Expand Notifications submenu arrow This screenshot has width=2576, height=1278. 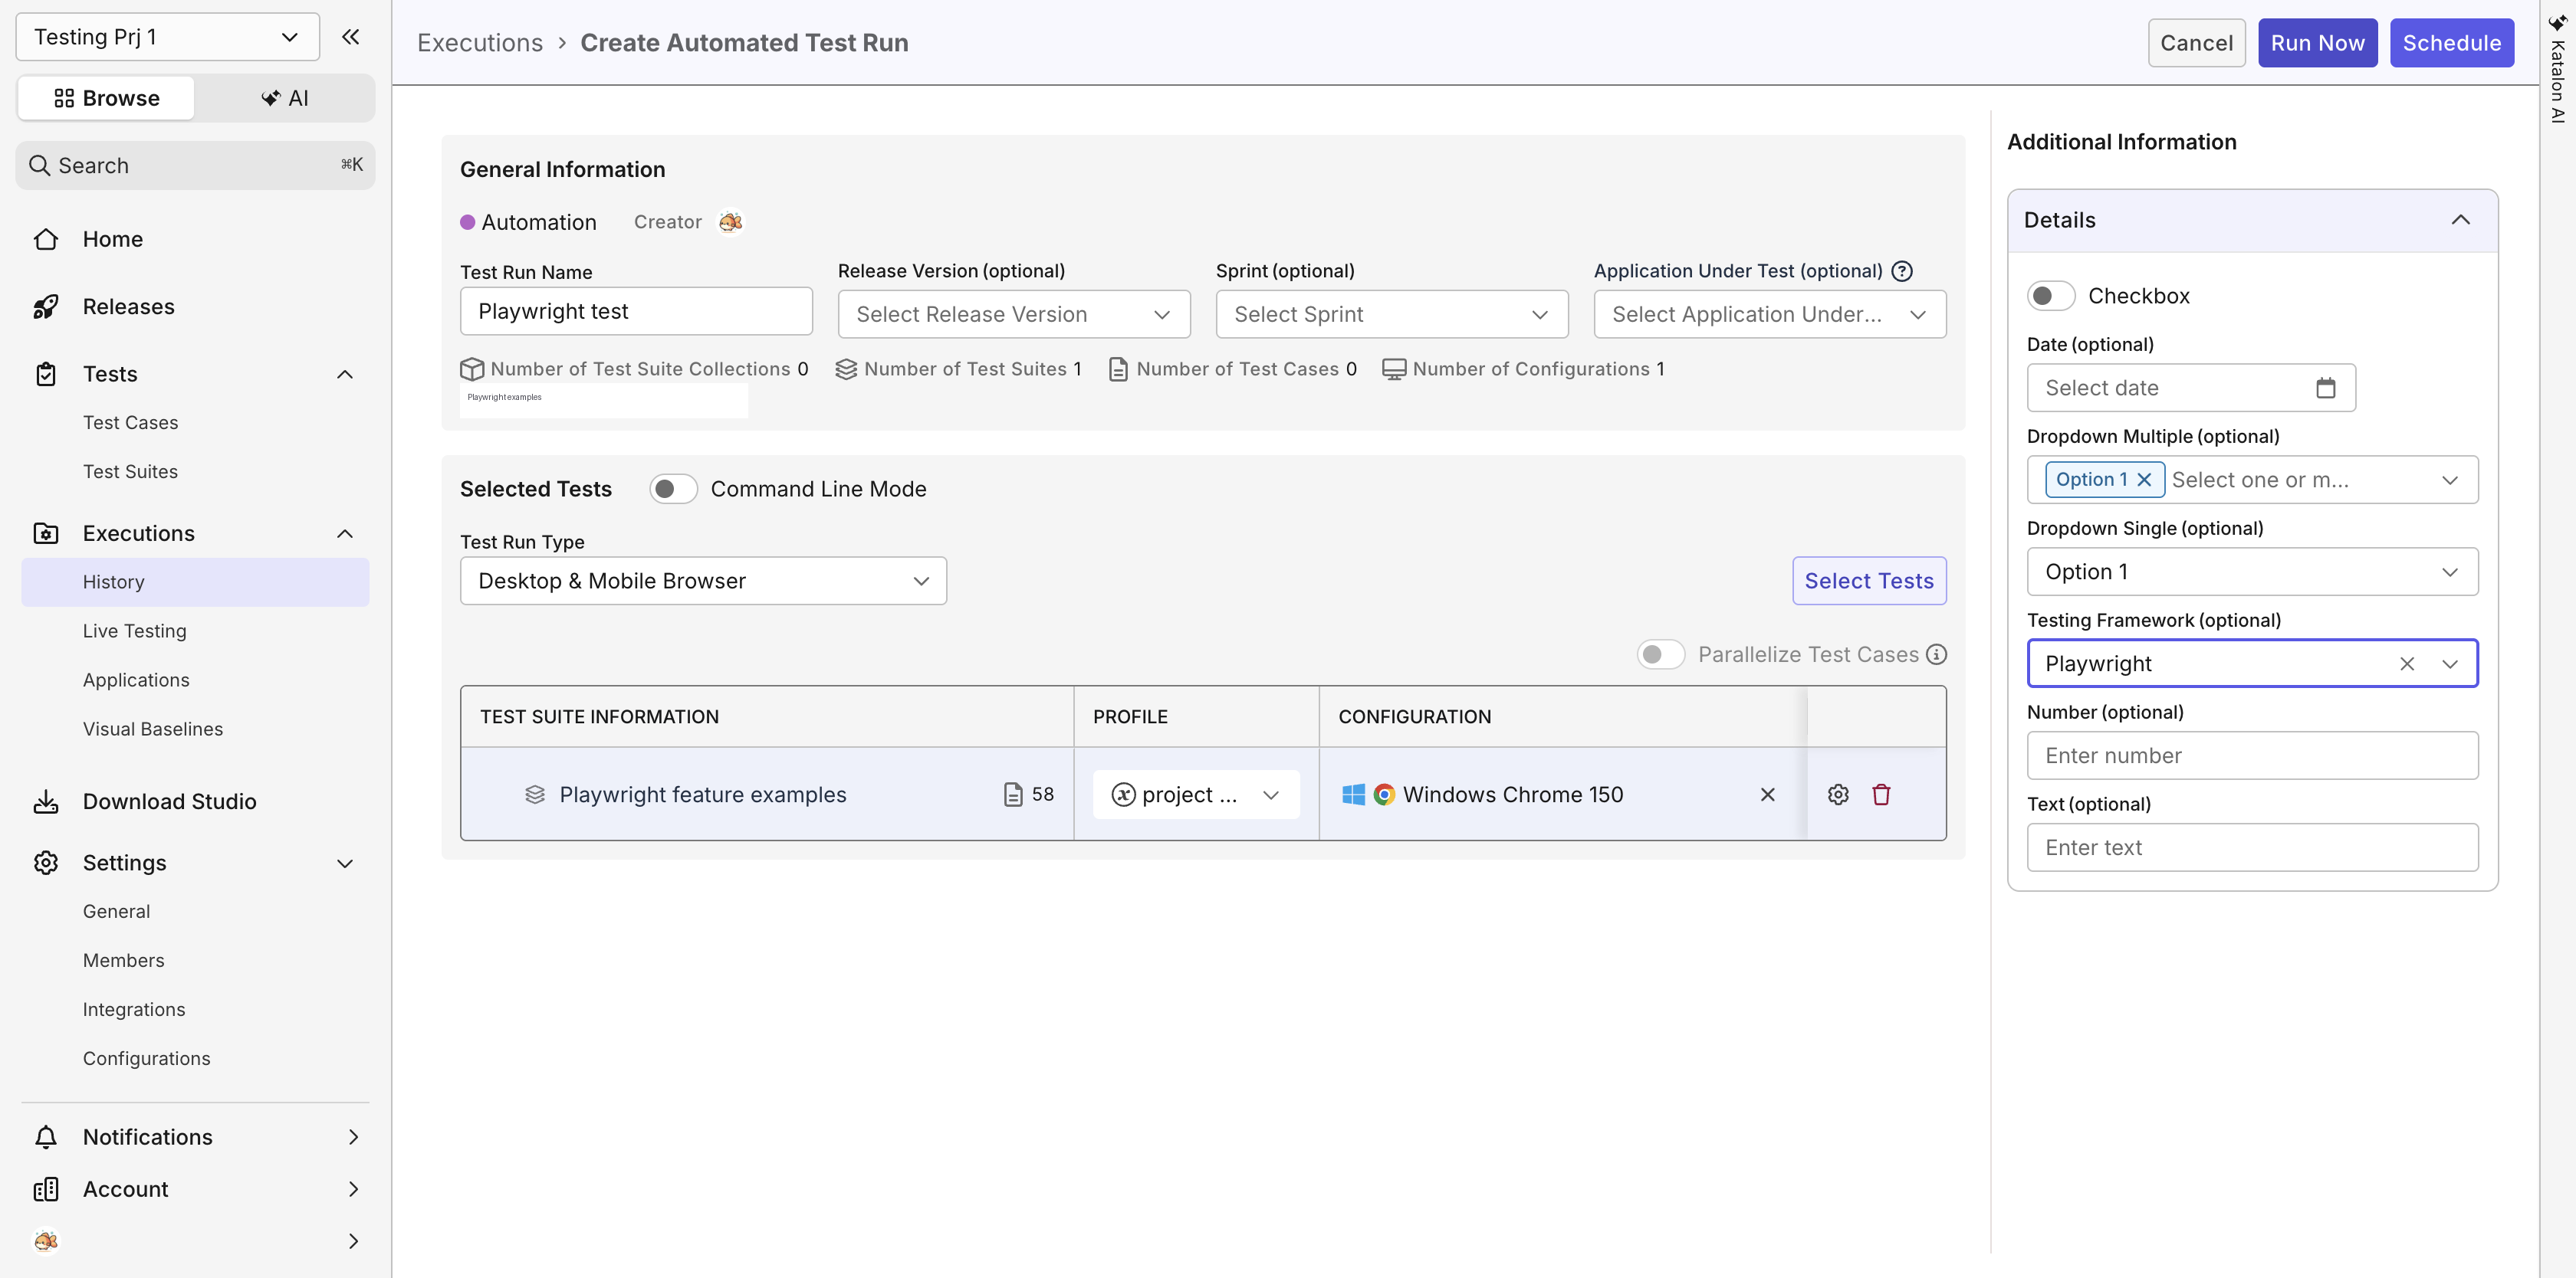pyautogui.click(x=353, y=1137)
